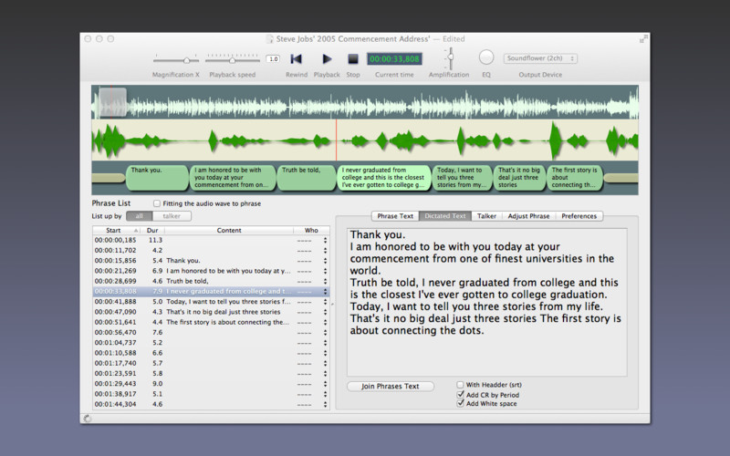
Task: Open Who stepper for 'Today, I want' row
Action: 325,302
